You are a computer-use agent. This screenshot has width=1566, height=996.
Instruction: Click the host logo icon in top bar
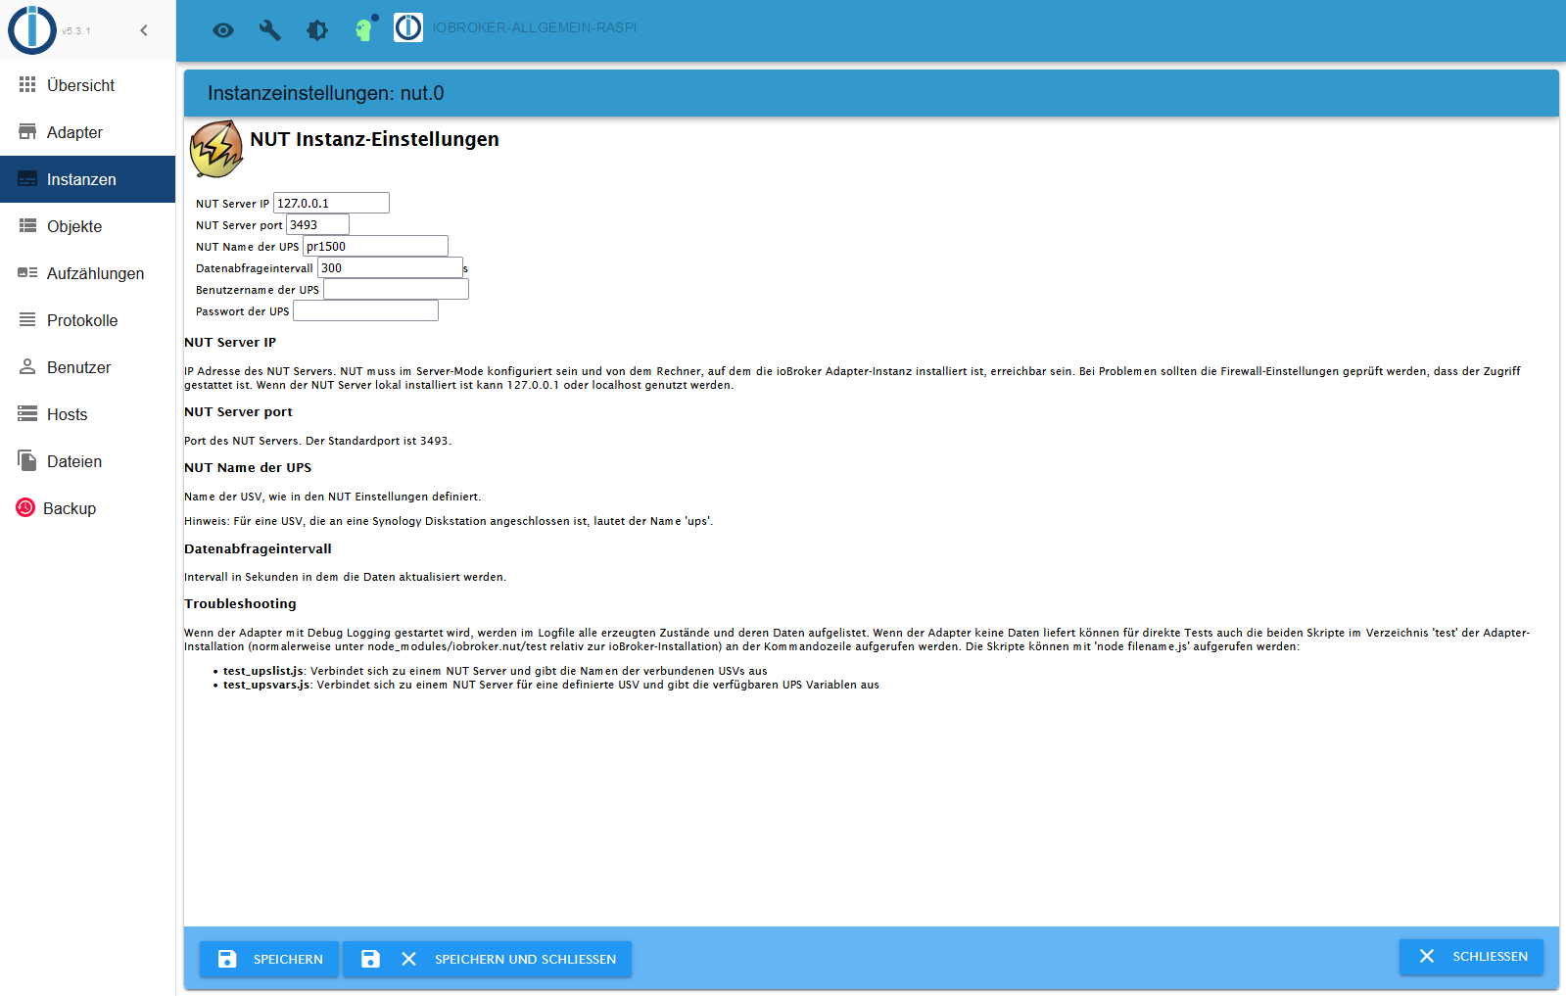[408, 27]
